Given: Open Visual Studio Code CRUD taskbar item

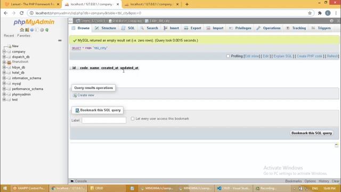Looking at the screenshot, I should (234, 188).
